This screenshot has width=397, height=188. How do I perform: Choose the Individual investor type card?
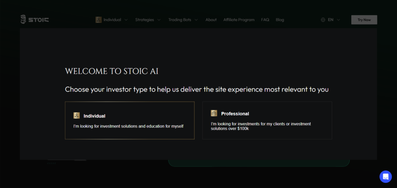click(x=129, y=121)
